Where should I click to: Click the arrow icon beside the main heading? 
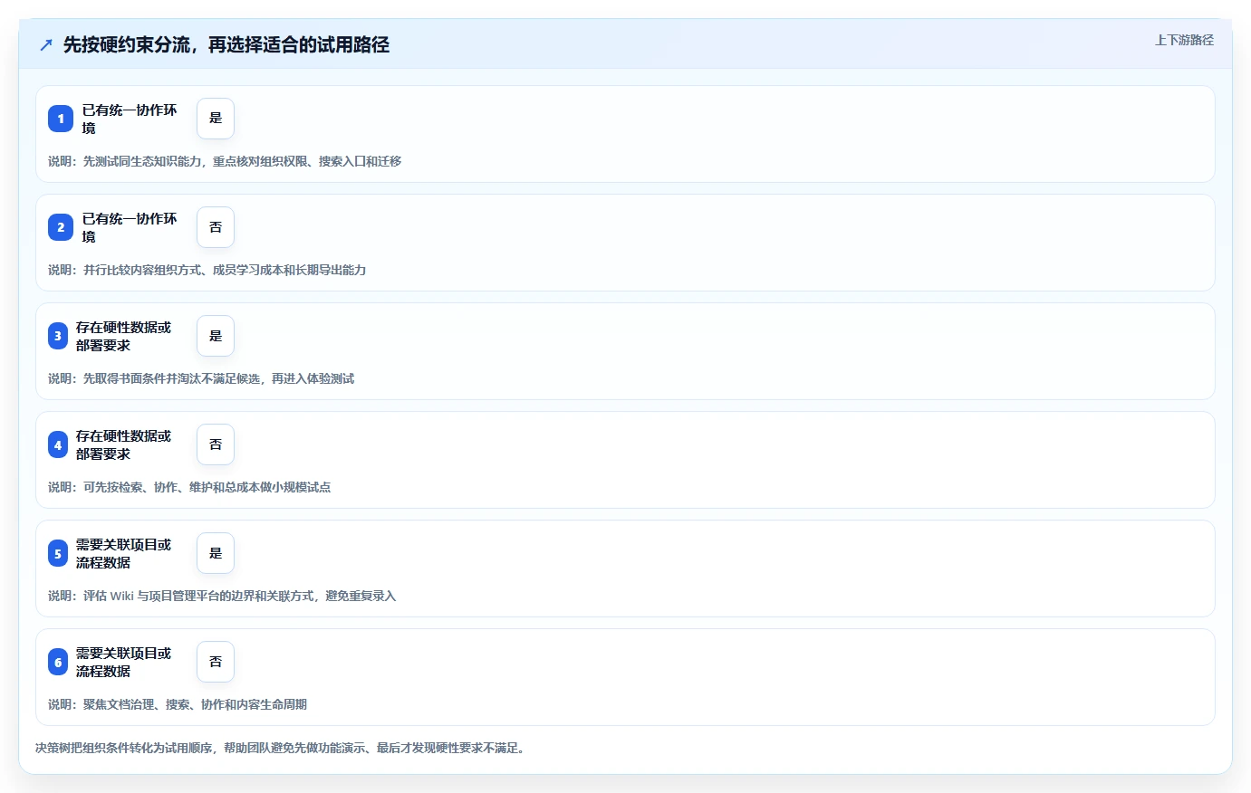[x=46, y=44]
